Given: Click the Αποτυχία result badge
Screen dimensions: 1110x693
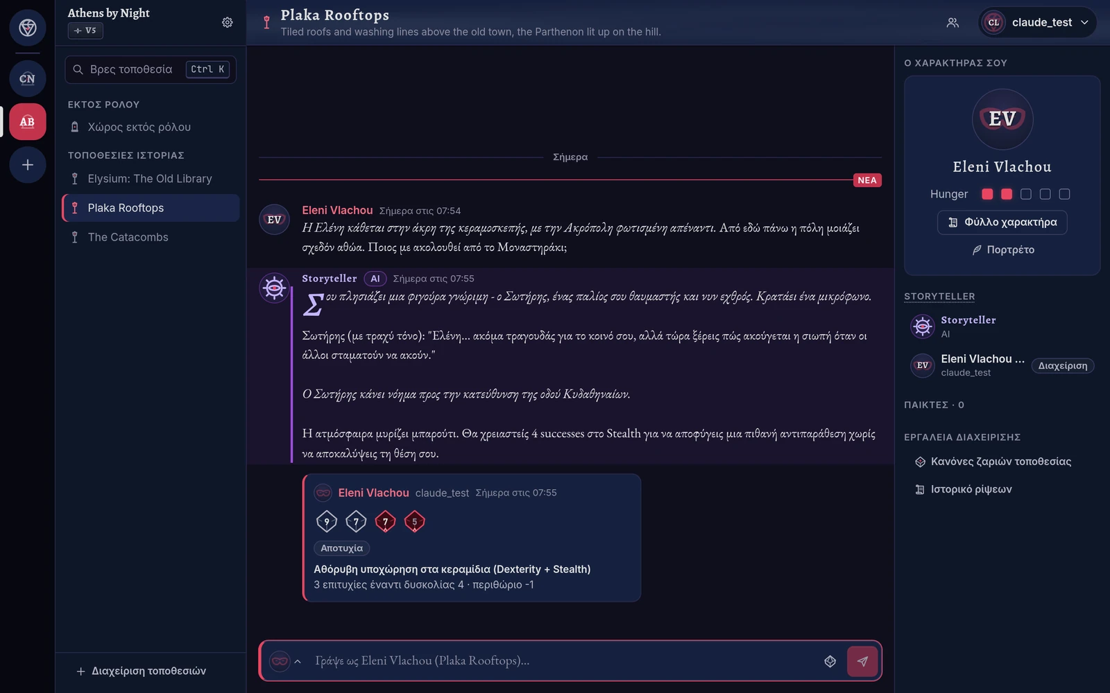Looking at the screenshot, I should (342, 548).
